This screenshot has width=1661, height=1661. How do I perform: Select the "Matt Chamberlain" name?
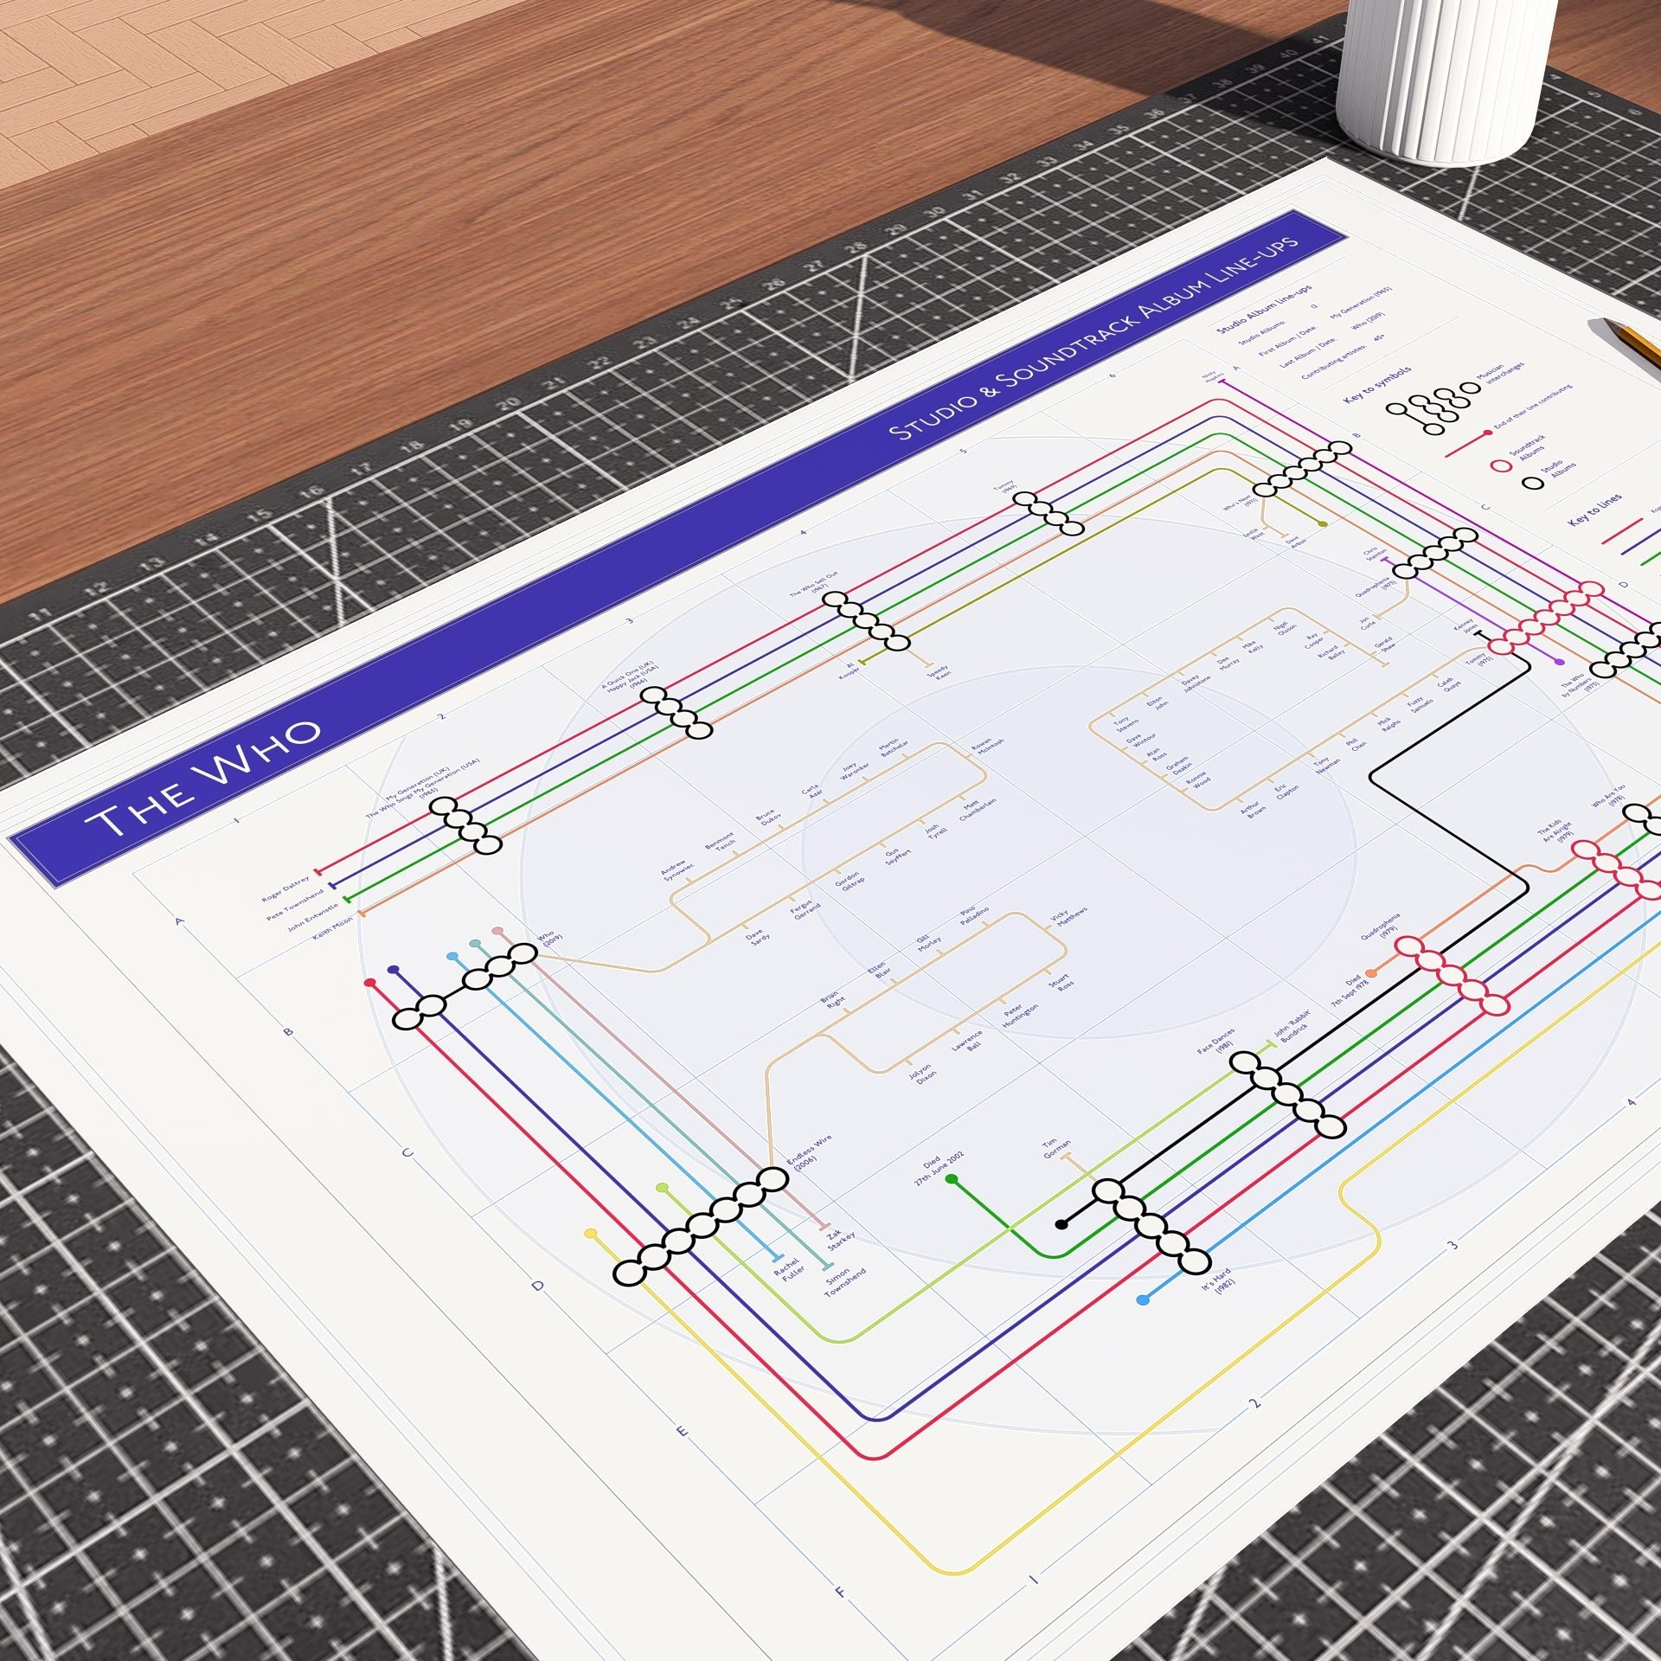[976, 809]
